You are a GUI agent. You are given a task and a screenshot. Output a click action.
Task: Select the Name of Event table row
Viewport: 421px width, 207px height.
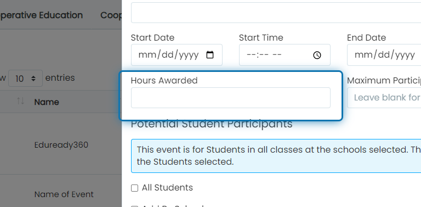61,194
